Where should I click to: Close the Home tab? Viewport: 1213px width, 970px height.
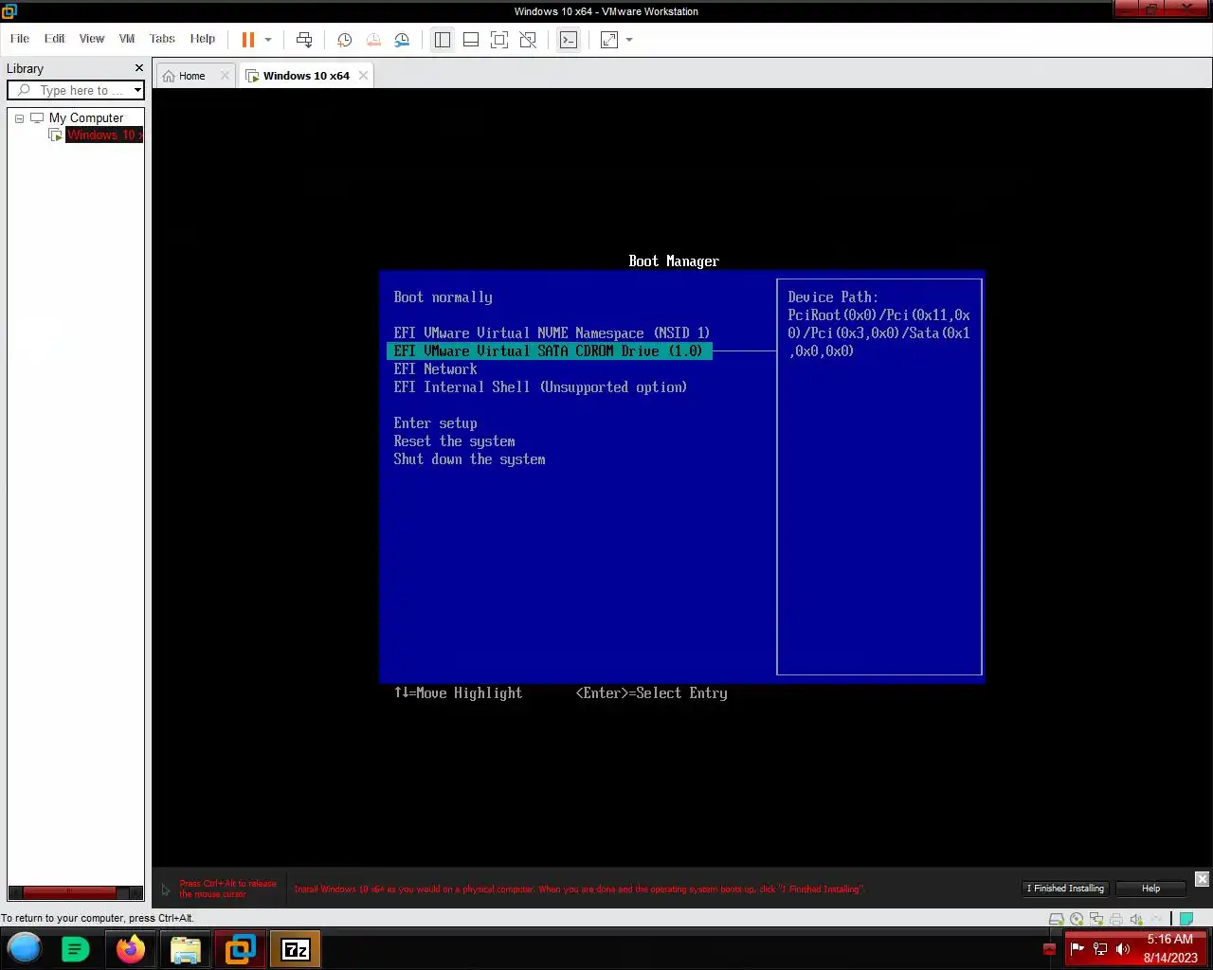coord(225,76)
